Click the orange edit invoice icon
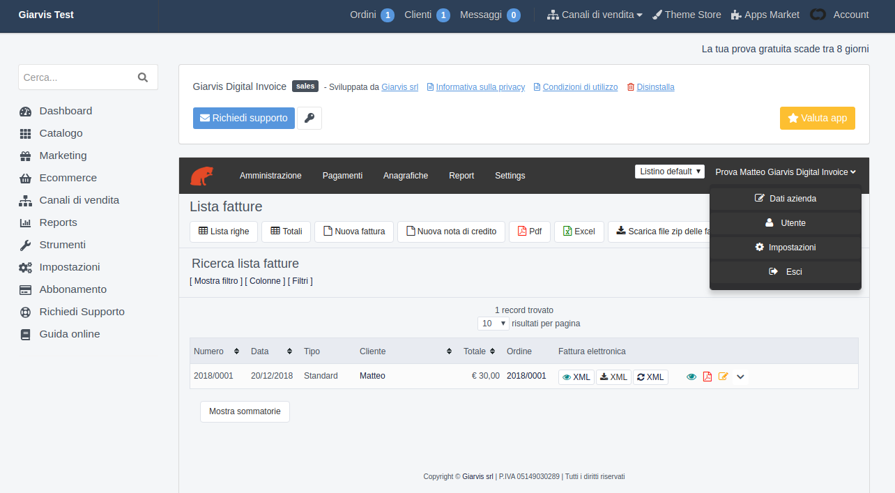Image resolution: width=895 pixels, height=493 pixels. click(724, 377)
